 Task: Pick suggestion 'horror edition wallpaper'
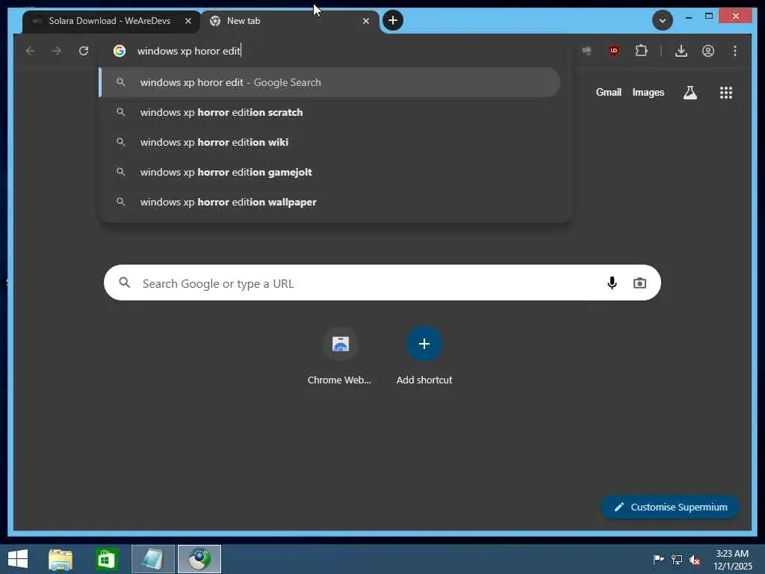pos(329,202)
